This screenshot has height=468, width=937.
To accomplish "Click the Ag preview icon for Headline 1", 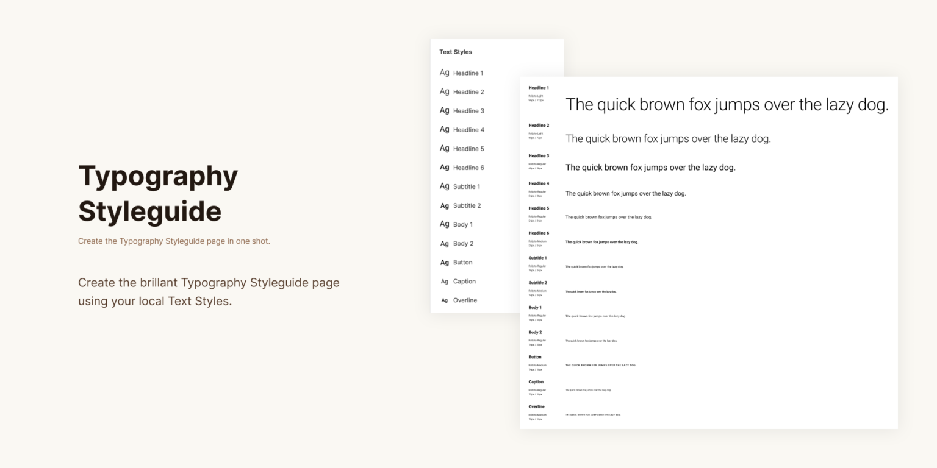I will coord(444,73).
